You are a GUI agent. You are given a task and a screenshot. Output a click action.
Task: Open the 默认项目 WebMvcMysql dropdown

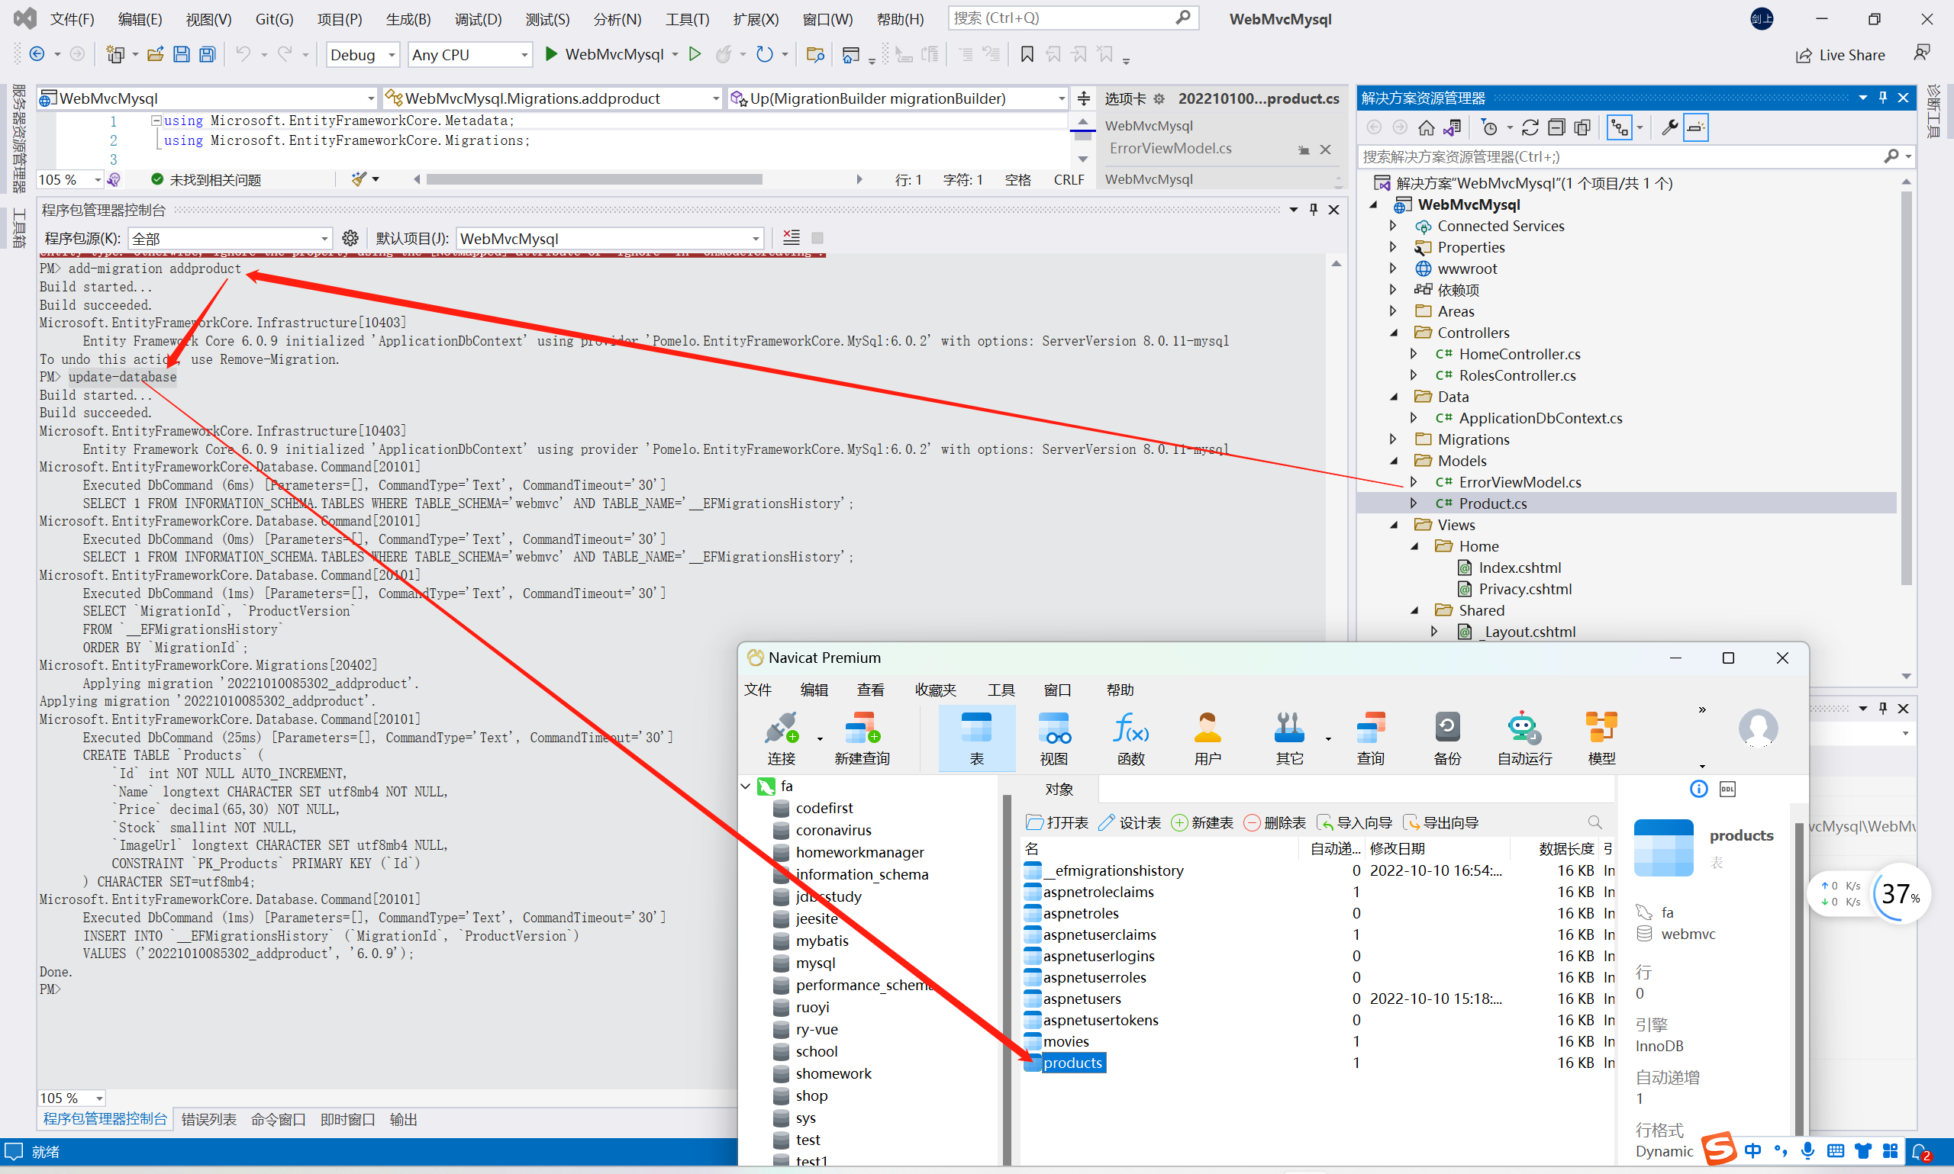[x=609, y=238]
